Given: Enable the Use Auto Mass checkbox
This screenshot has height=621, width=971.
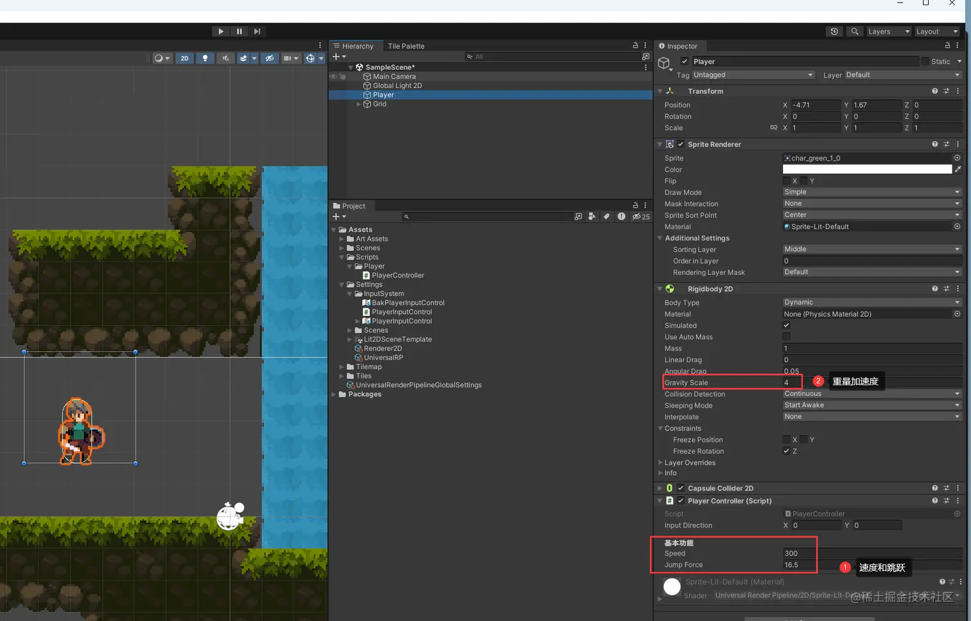Looking at the screenshot, I should (x=786, y=337).
